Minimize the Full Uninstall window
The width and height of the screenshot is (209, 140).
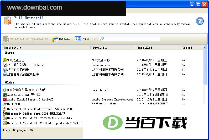[x=192, y=4]
